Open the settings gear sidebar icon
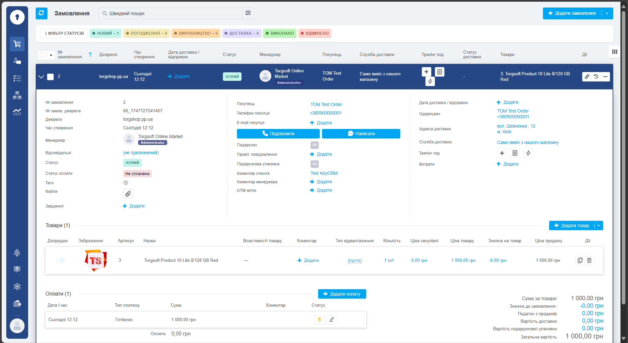Viewport: 628px width, 343px height. pyautogui.click(x=17, y=286)
